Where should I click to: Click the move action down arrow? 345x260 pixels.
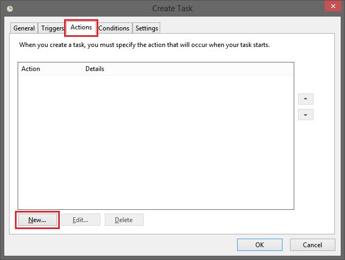point(305,115)
